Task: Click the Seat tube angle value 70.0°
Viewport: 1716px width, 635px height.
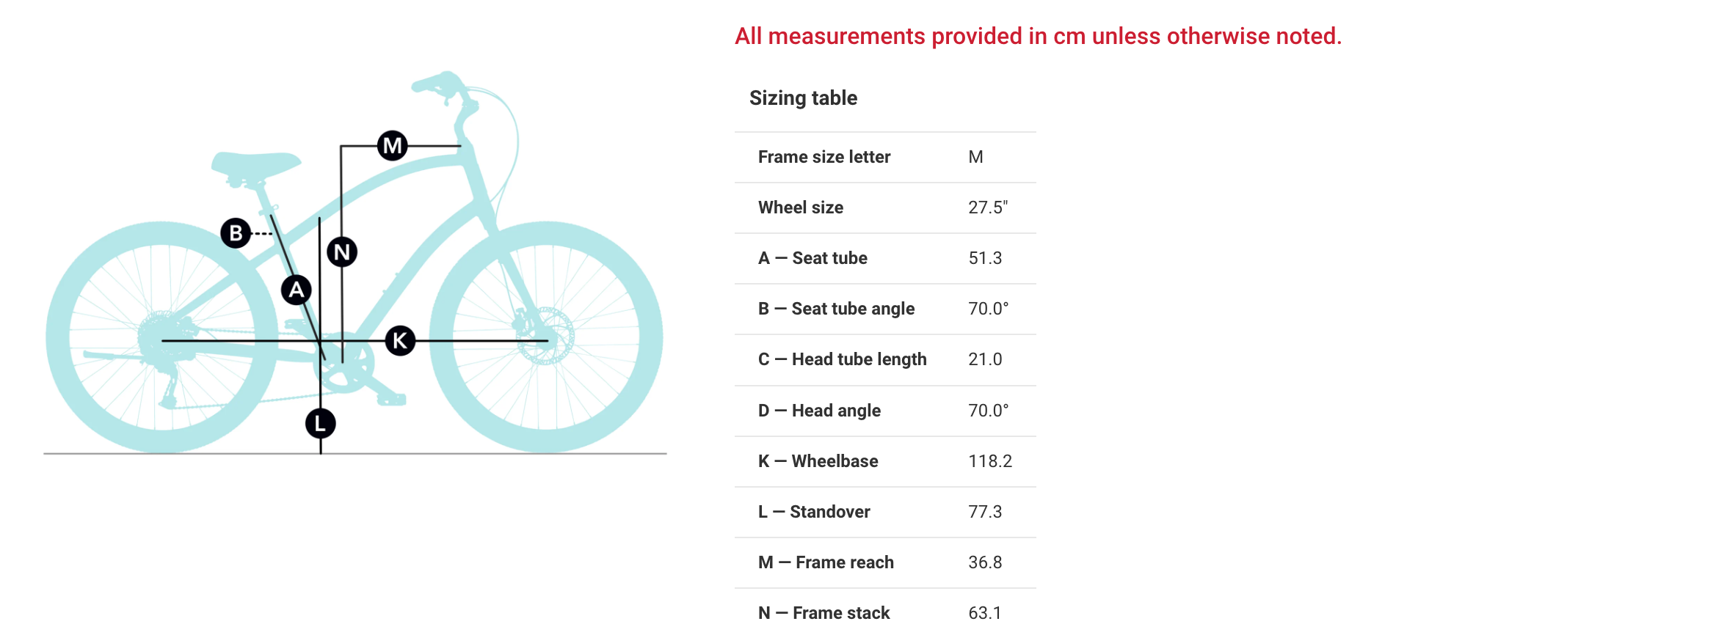Action: [x=988, y=309]
